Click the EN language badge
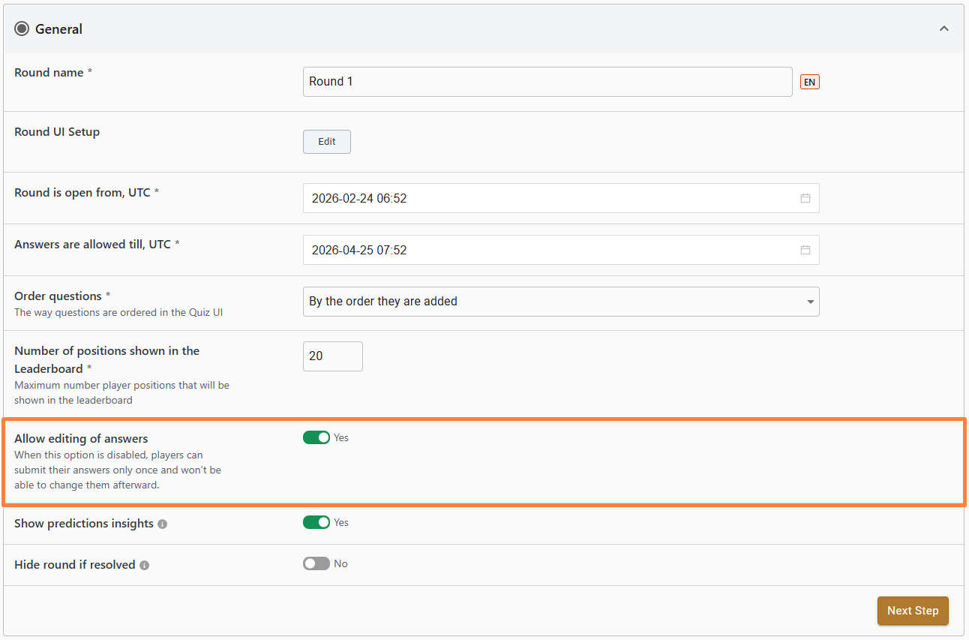The image size is (969, 640). (809, 83)
